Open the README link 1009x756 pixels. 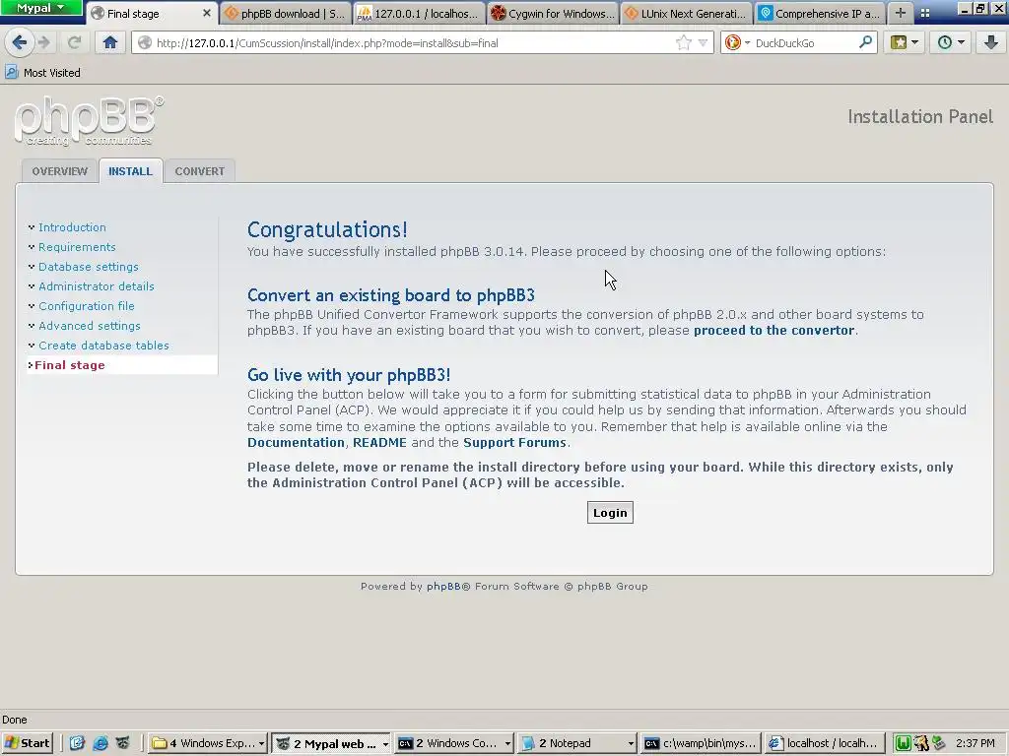tap(379, 442)
